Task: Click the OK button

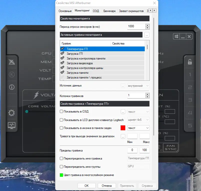Action: coord(86,185)
